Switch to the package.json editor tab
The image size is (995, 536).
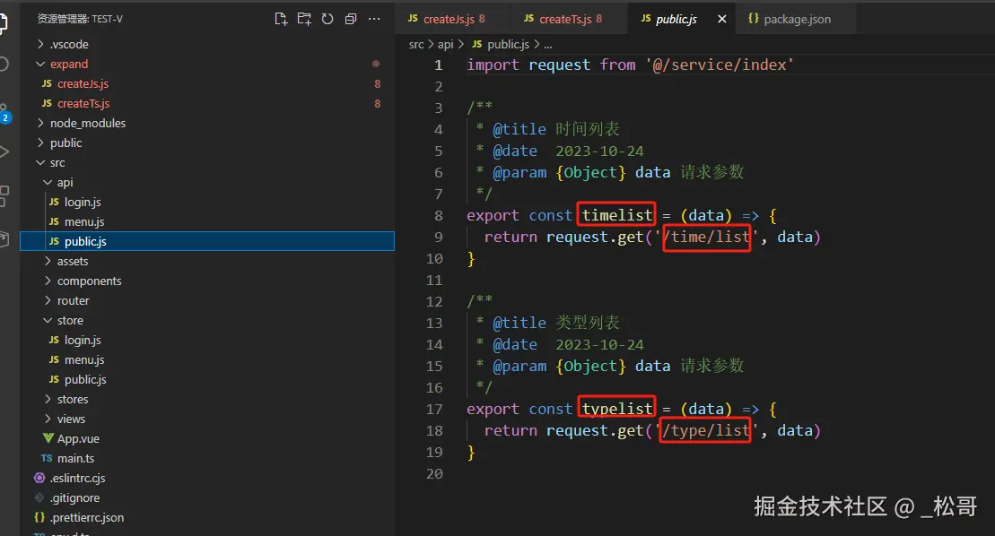(797, 19)
